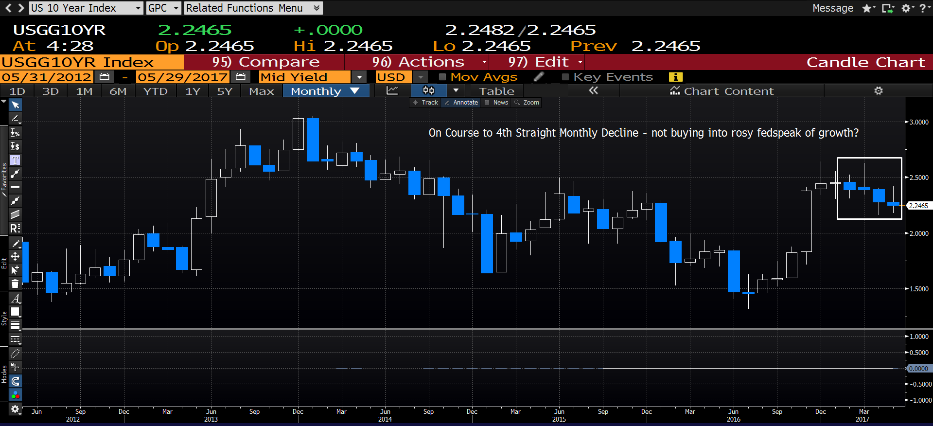Switch to line chart type icon
The height and width of the screenshot is (426, 933).
pos(392,90)
